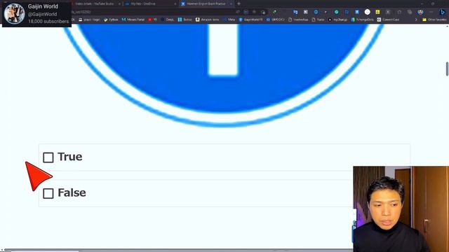Open the Meta bookmark
449x252 pixels.
(x=229, y=20)
